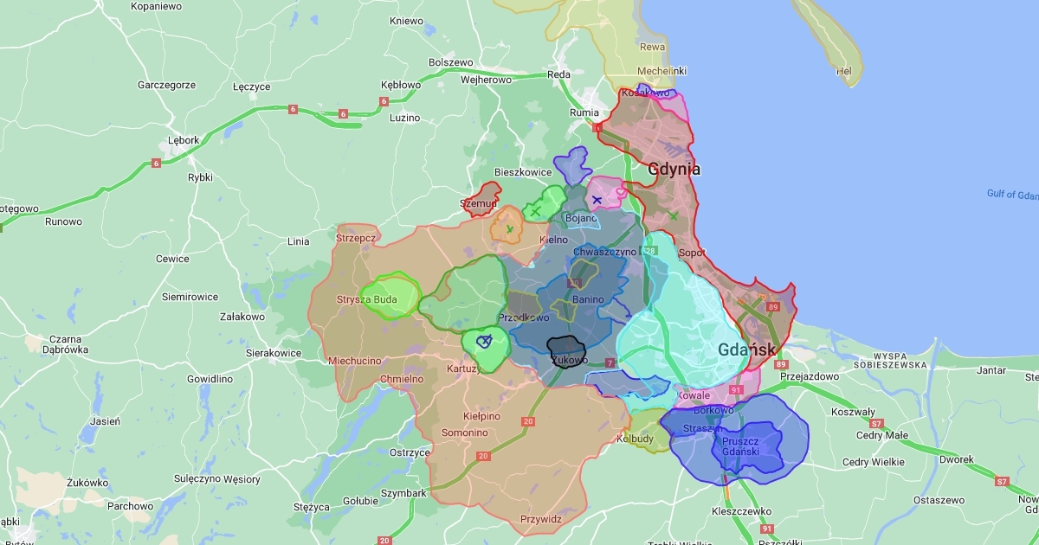
Task: Select purple zone north of Bojano
Action: click(571, 163)
